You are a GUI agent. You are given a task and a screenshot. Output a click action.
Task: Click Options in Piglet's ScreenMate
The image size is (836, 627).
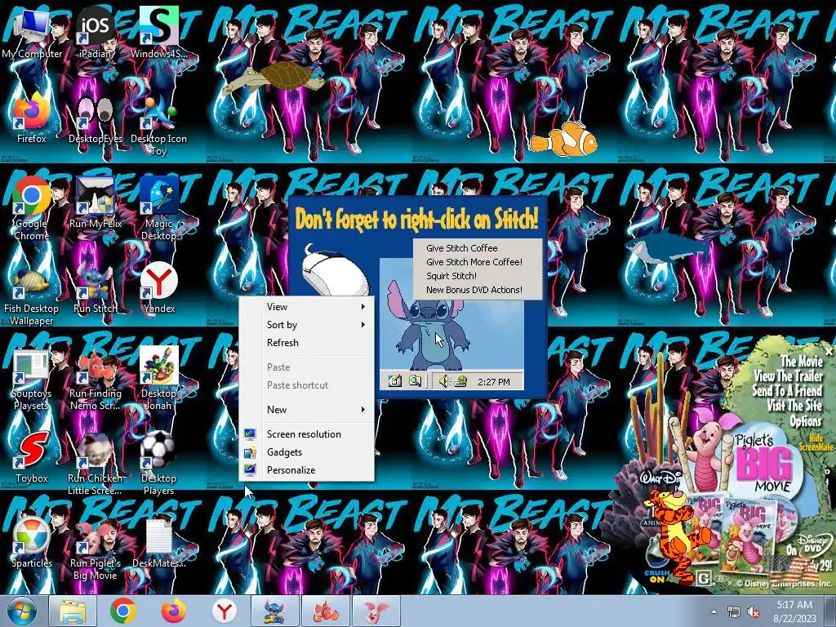[806, 421]
